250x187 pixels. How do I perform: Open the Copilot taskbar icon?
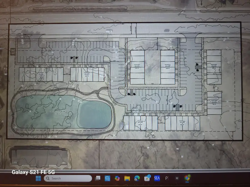pyautogui.click(x=117, y=178)
